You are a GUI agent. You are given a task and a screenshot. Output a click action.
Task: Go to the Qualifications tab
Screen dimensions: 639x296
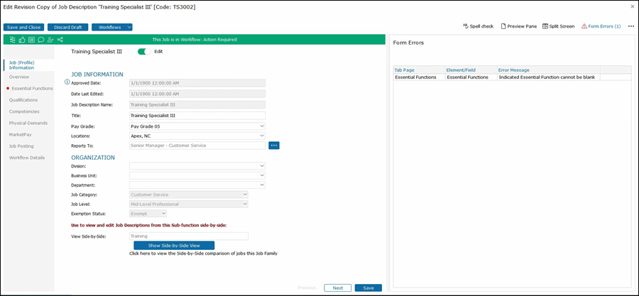pyautogui.click(x=23, y=100)
